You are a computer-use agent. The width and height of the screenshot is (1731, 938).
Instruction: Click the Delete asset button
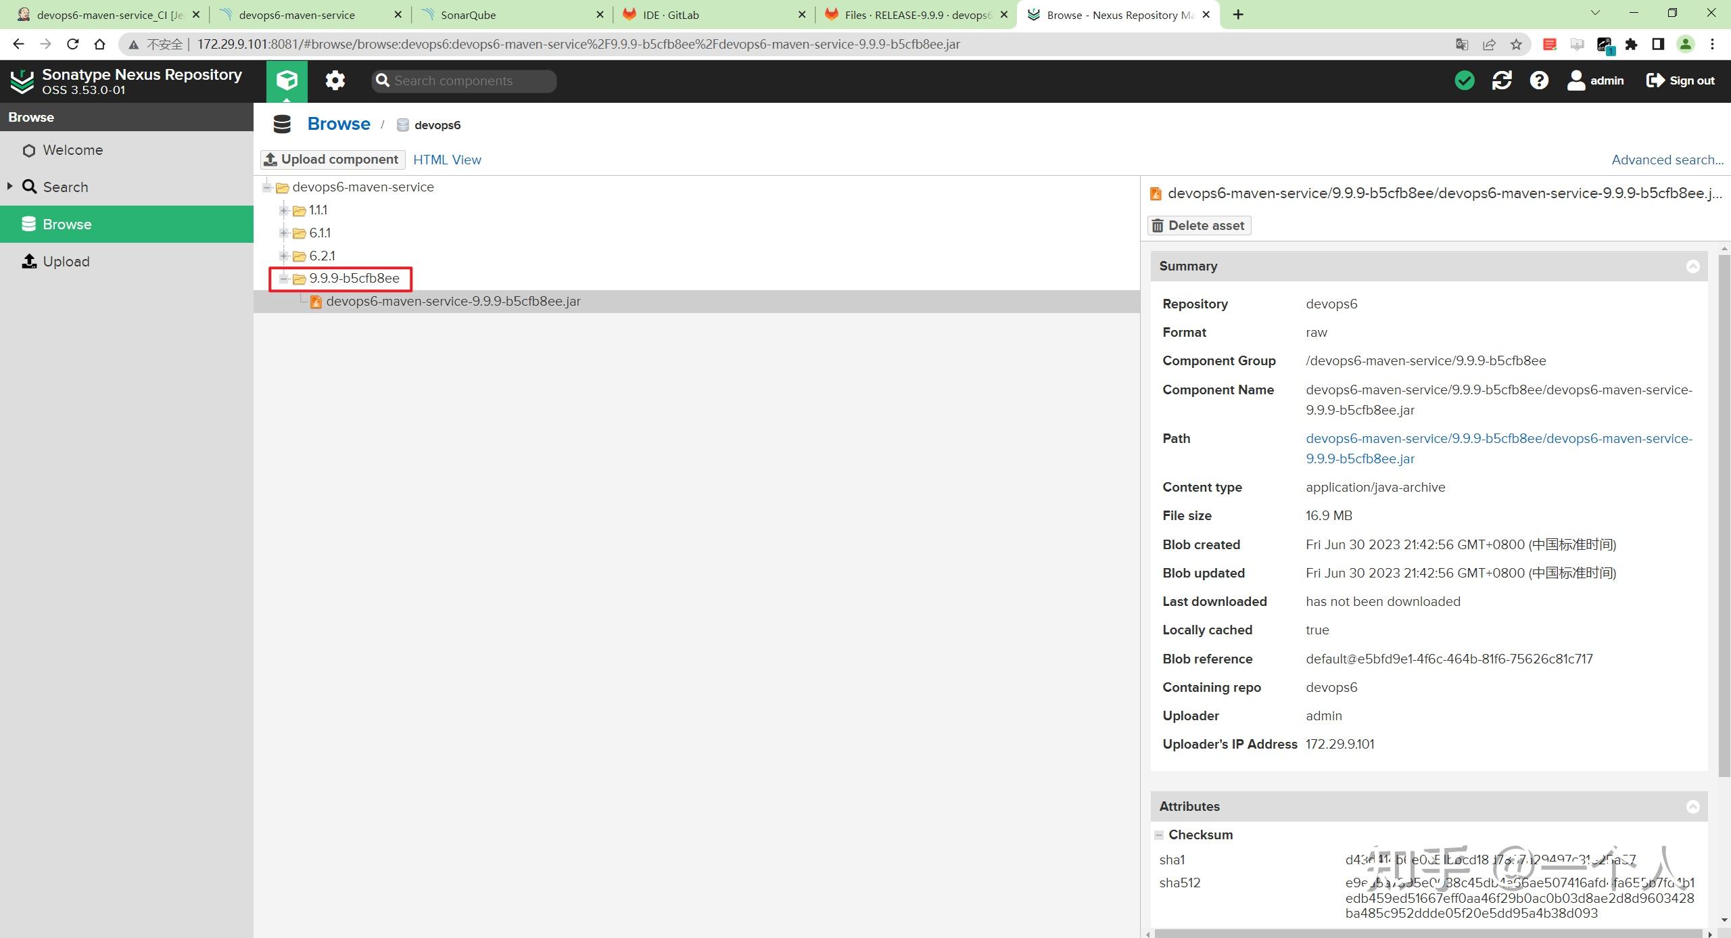1199,226
